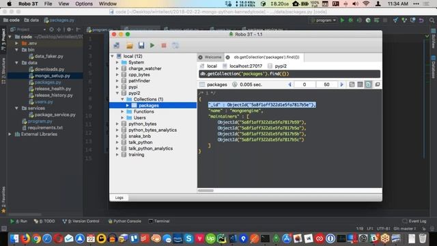Close the db.getCollection query tab

click(x=227, y=57)
